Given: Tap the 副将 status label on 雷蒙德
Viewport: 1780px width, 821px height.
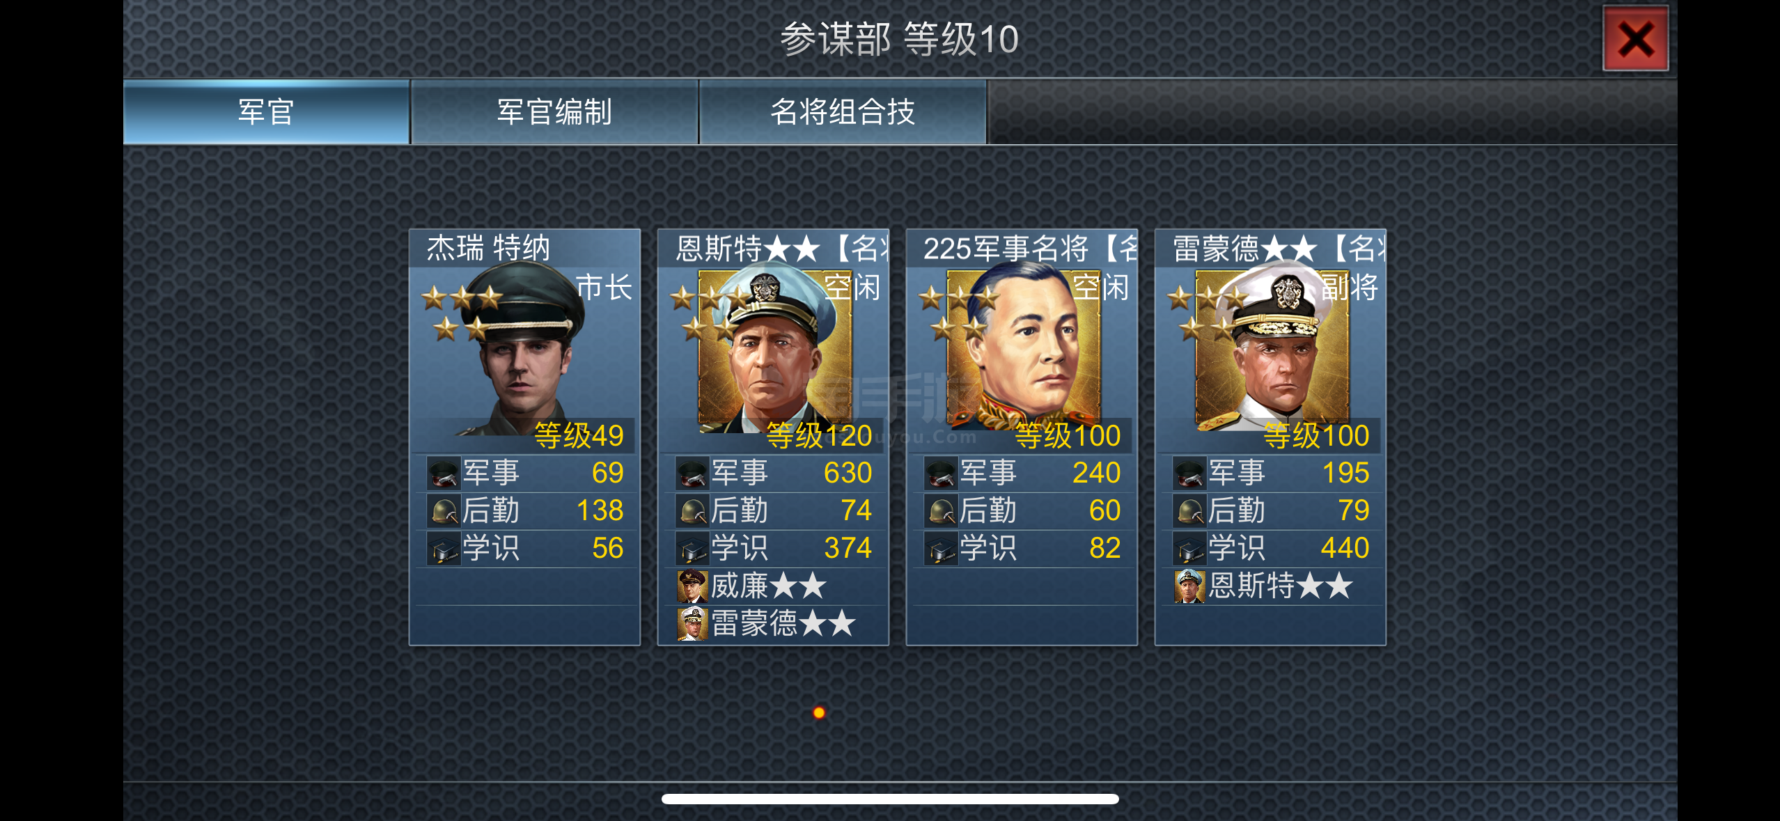Looking at the screenshot, I should tap(1350, 287).
